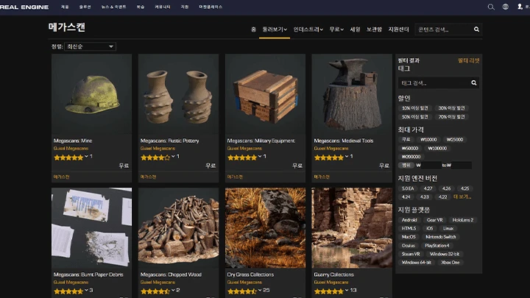Toggle the 30% 이상 할인 discount filter
This screenshot has height=298, width=530.
pos(451,108)
